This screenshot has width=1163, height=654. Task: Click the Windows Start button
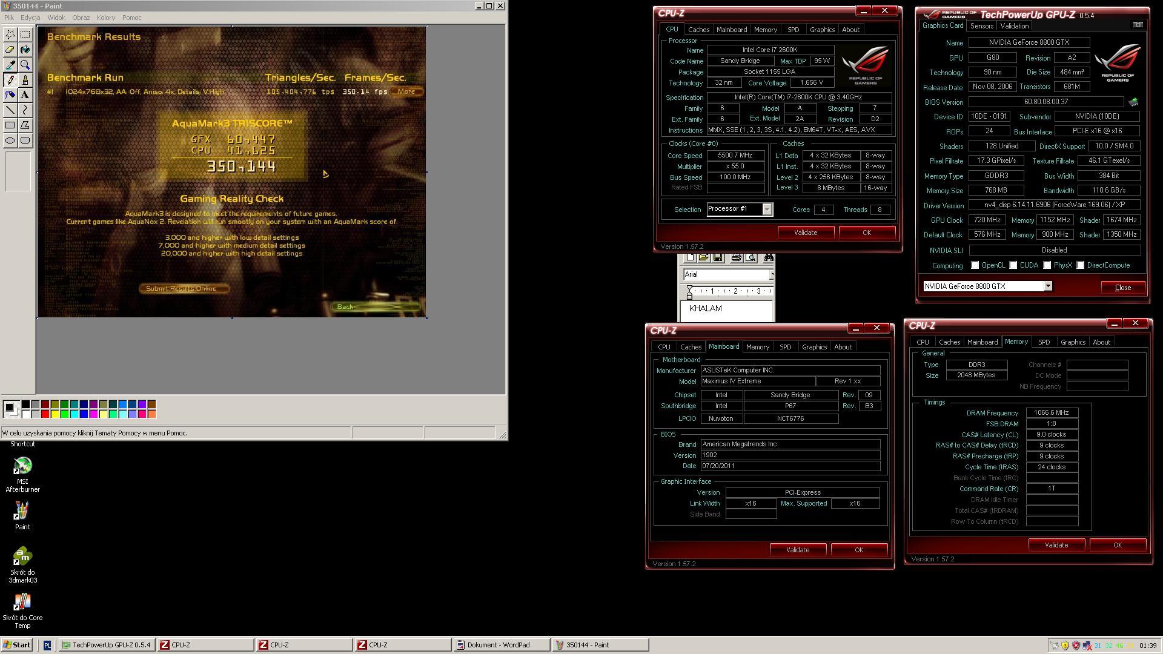17,645
